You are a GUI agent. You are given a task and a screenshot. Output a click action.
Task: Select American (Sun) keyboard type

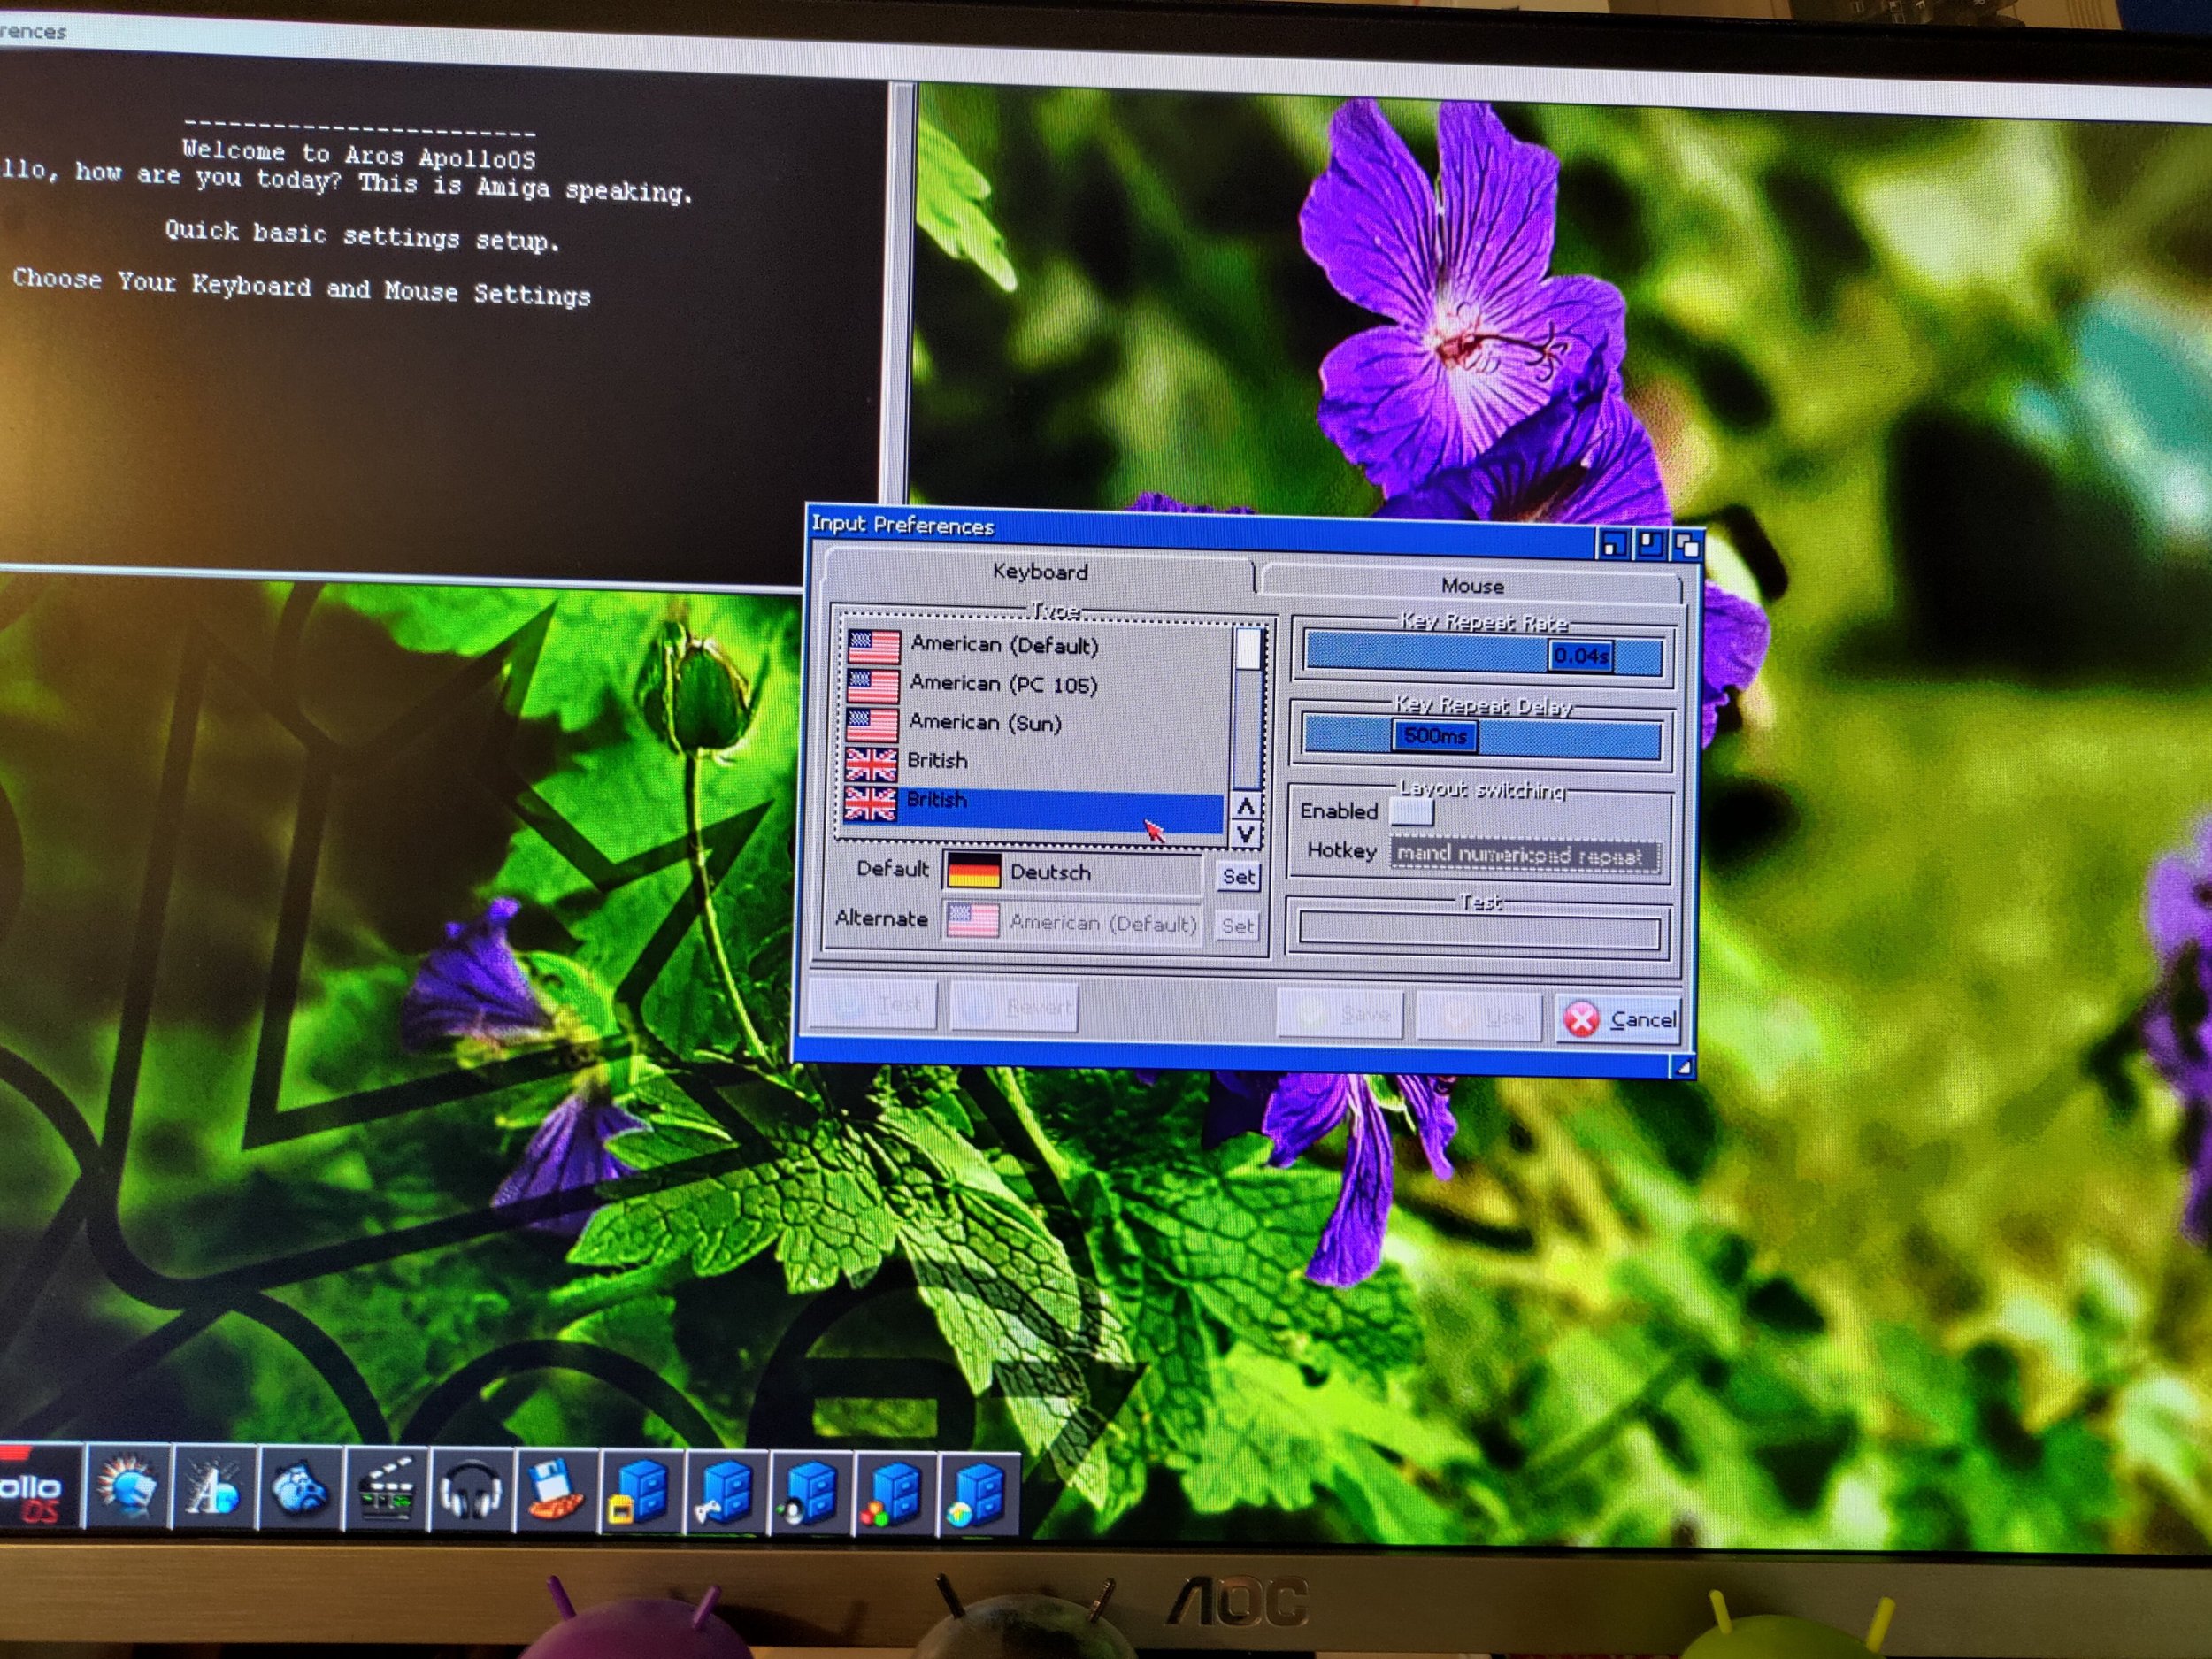point(984,723)
